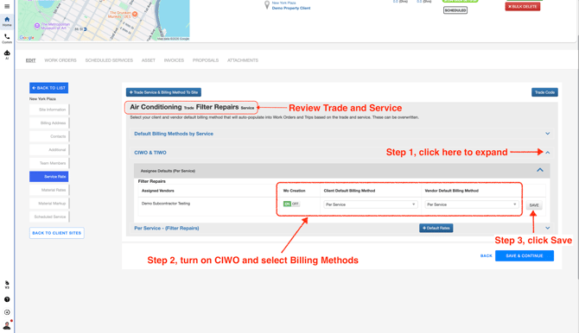The width and height of the screenshot is (579, 333).
Task: Click the New York Plaza link at top
Action: pos(283,3)
